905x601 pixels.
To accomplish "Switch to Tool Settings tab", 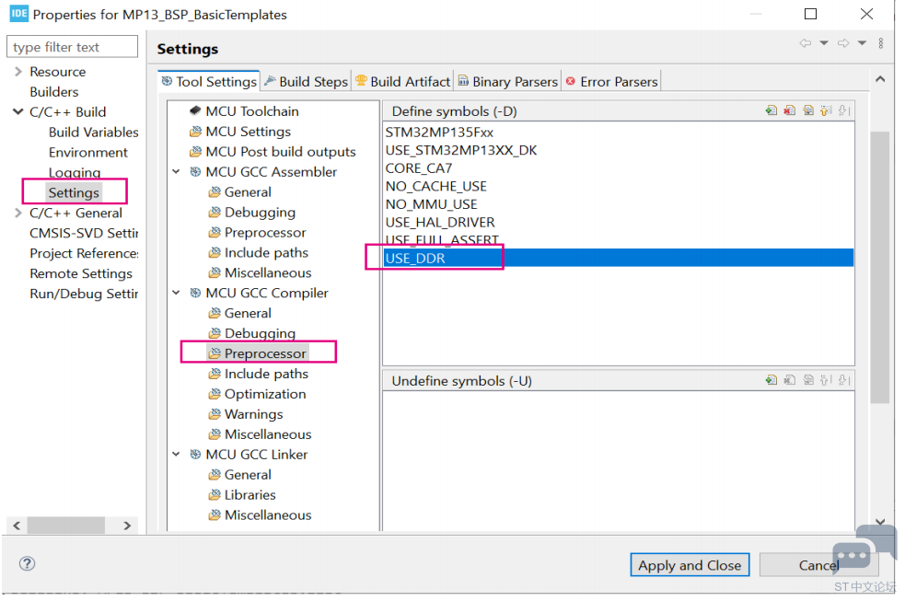I will pos(209,81).
